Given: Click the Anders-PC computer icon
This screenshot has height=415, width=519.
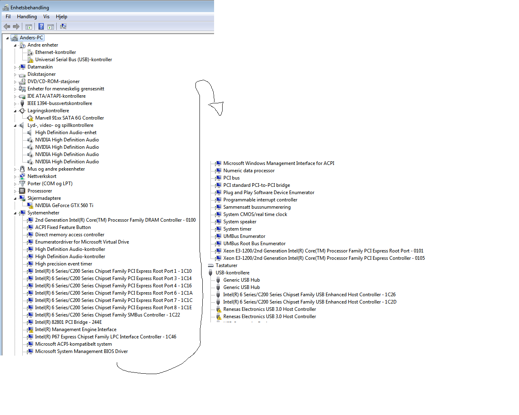Looking at the screenshot, I should tap(15, 38).
